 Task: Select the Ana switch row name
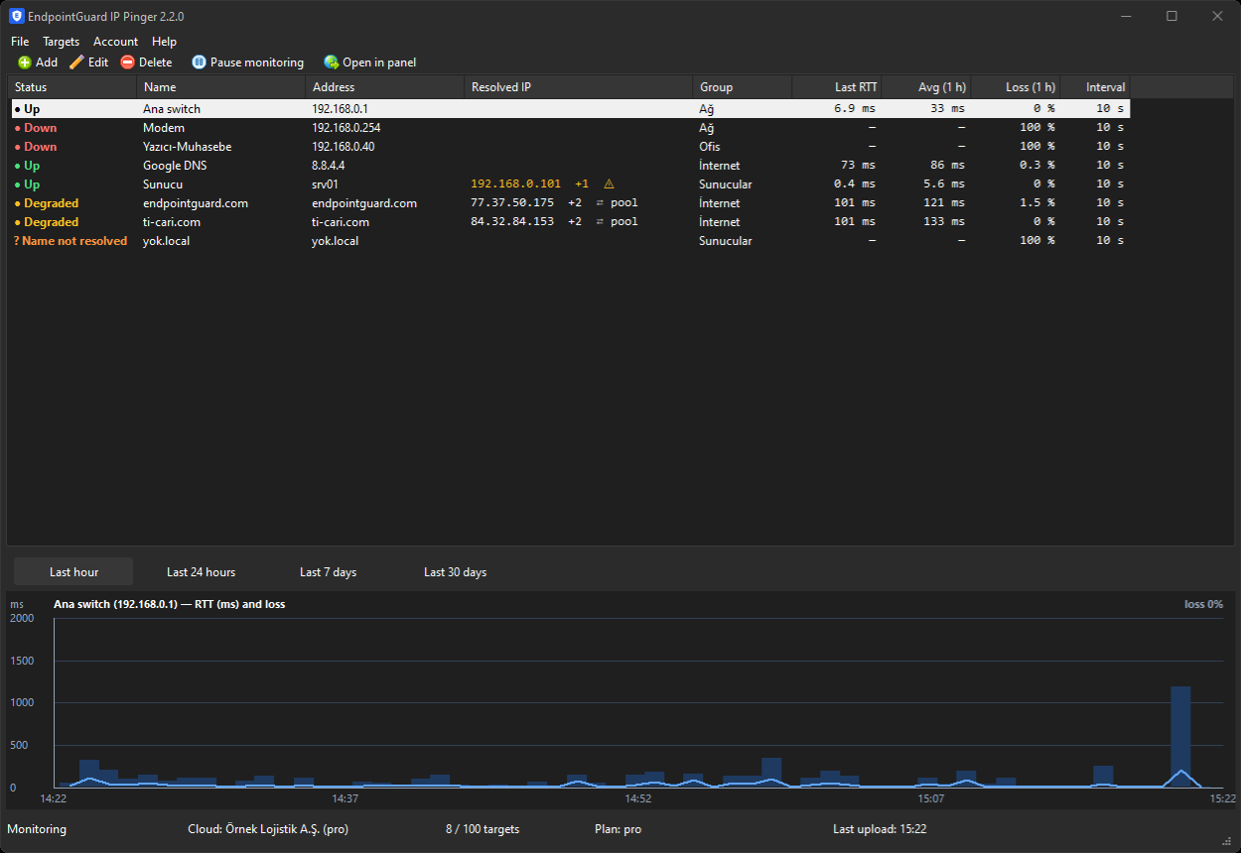(x=172, y=109)
